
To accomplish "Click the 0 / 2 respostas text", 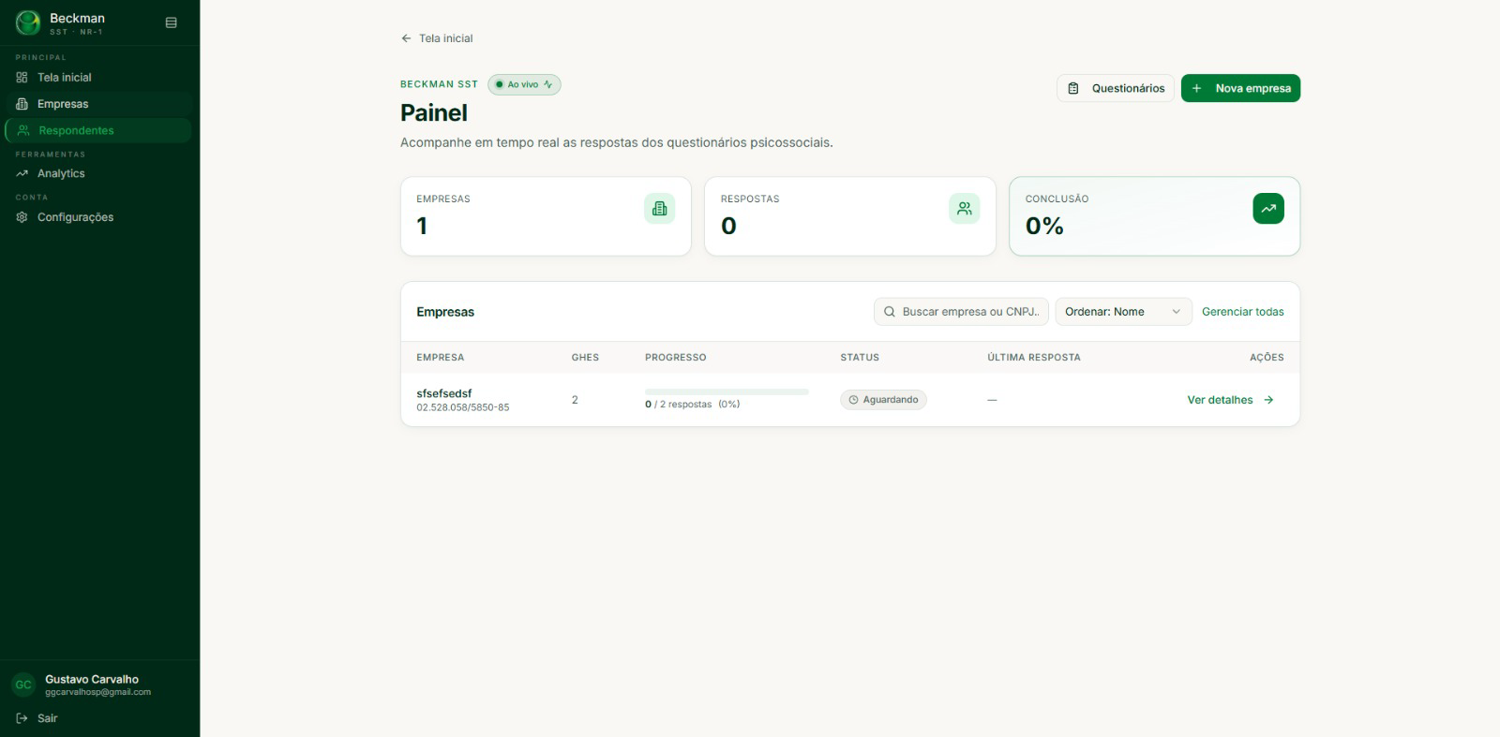I will pos(679,405).
